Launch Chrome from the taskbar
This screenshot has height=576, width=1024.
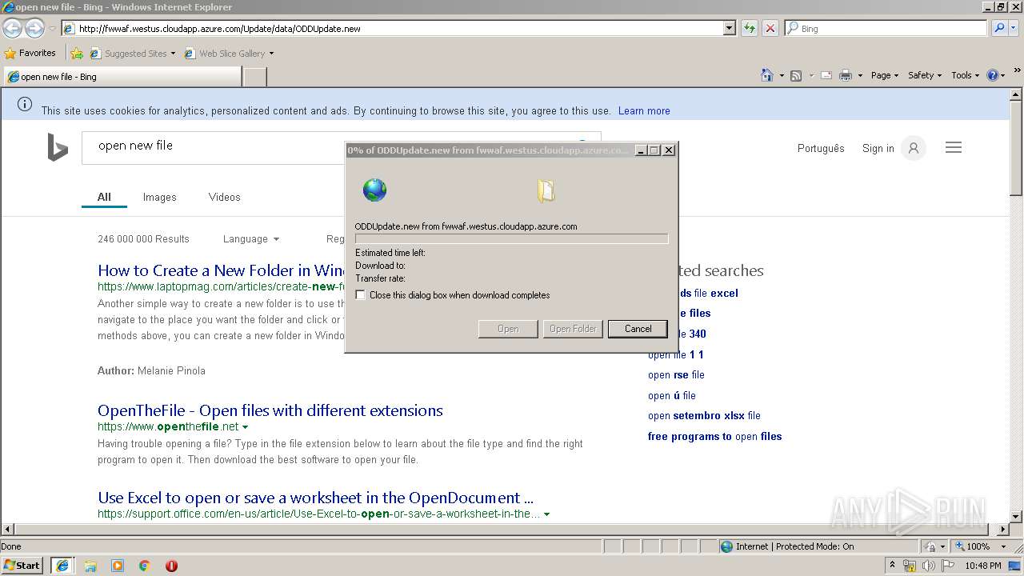tap(145, 566)
